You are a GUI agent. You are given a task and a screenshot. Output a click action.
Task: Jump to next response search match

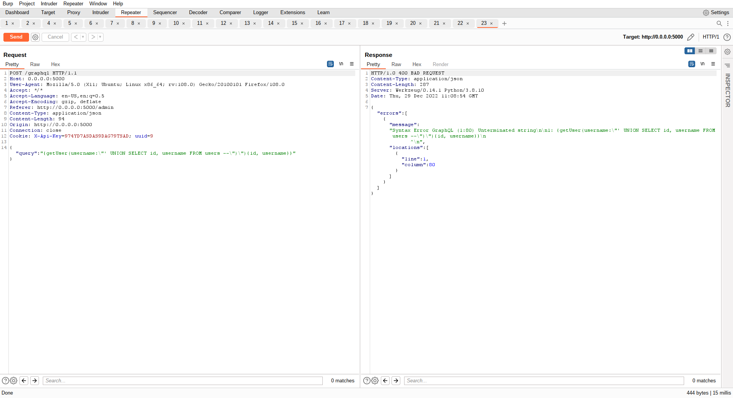coord(396,381)
